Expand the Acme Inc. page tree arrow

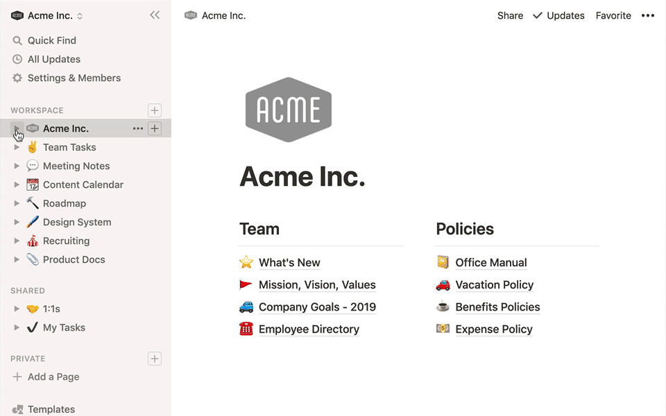17,128
